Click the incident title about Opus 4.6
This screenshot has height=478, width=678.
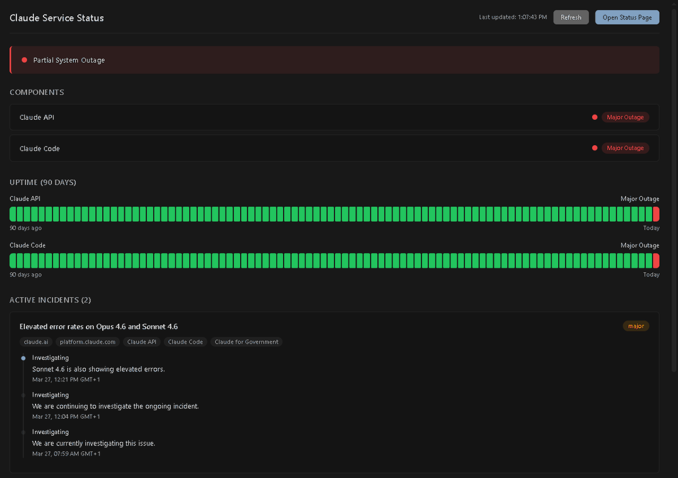99,327
